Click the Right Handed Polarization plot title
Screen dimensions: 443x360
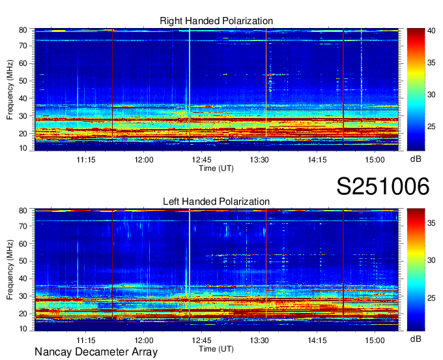[216, 22]
